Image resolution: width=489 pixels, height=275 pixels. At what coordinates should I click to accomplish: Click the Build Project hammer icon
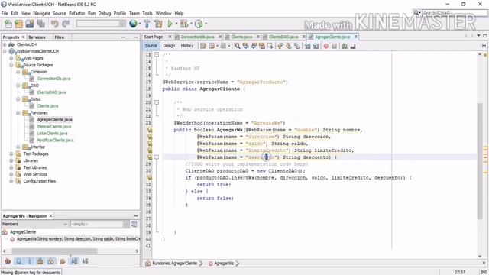[x=147, y=24]
